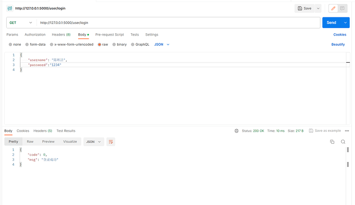This screenshot has width=355, height=205.
Task: Click the HTTP request icon beside the title
Action: pyautogui.click(x=10, y=8)
